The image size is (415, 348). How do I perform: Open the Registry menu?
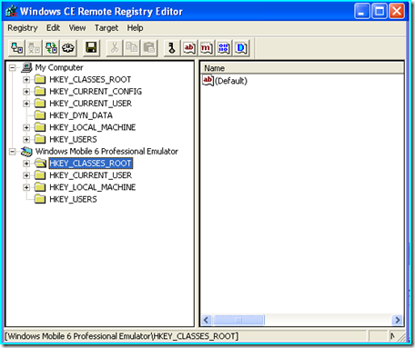(23, 28)
